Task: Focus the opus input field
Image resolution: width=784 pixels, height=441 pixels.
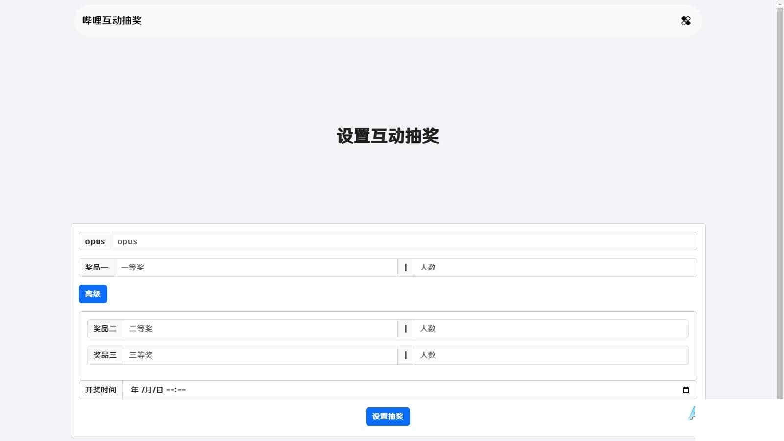Action: 404,241
